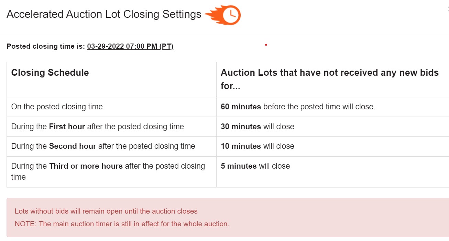
Task: Click the flaming clock icon
Action: click(x=223, y=15)
